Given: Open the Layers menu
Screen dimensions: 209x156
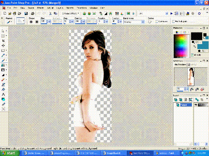Looking at the screenshot, I should pyautogui.click(x=60, y=8).
